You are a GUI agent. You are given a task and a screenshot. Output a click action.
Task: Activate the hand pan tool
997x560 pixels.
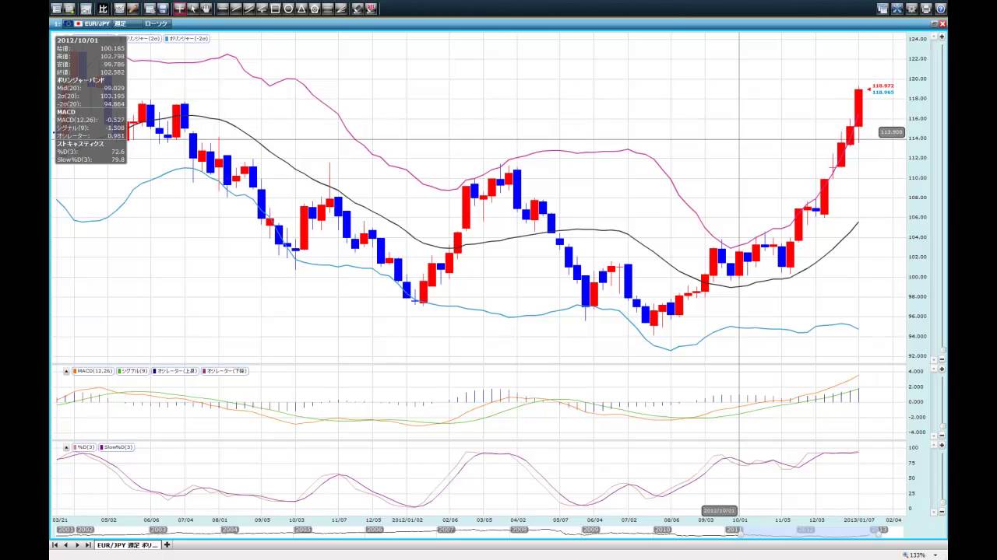(206, 9)
